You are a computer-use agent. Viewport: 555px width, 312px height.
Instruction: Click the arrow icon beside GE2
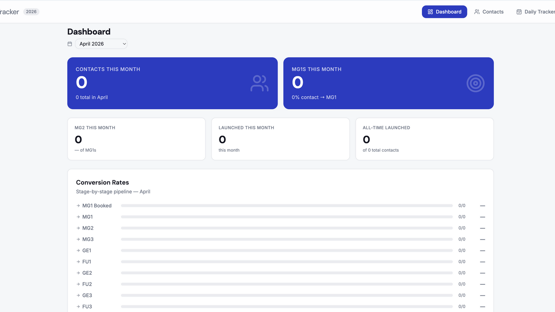(78, 273)
